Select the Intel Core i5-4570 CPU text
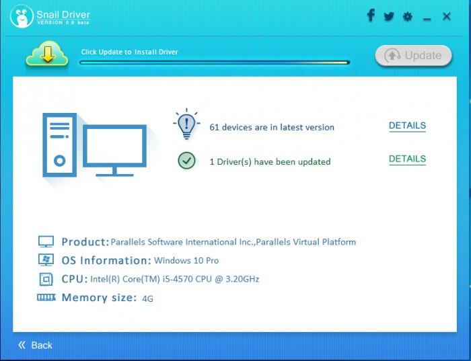The image size is (471, 361). pos(174,279)
